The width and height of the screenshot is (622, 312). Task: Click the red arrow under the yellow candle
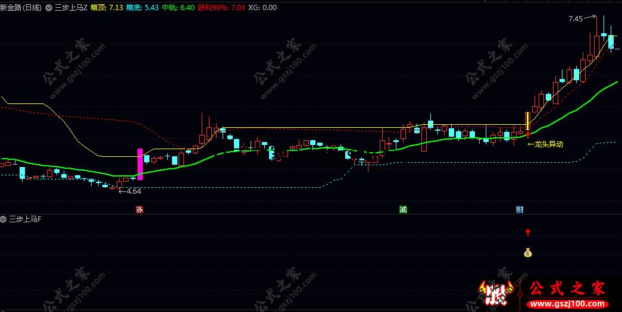click(527, 135)
